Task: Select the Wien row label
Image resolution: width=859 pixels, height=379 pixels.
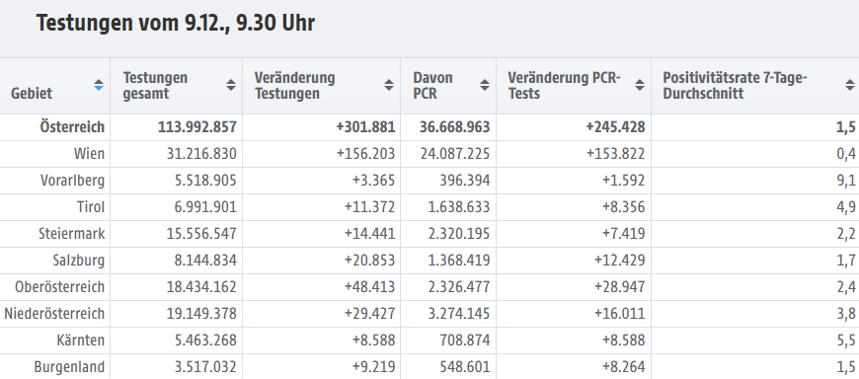Action: tap(89, 154)
